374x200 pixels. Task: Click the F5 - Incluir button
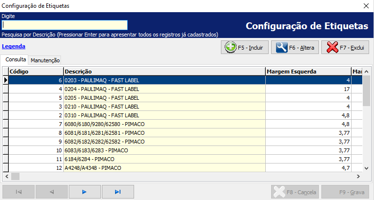244,47
